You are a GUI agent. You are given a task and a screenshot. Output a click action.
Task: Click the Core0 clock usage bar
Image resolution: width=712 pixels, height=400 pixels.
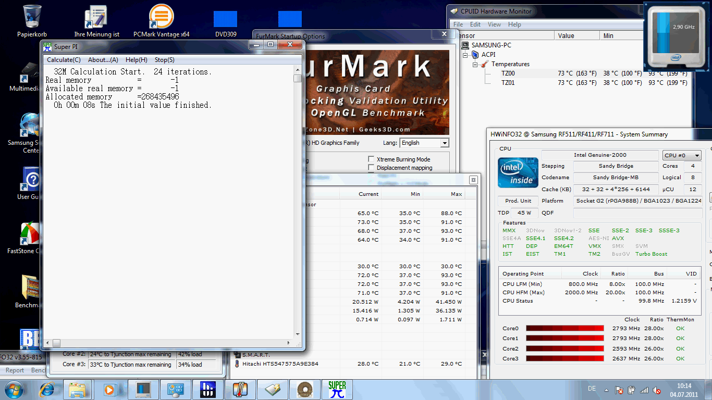click(x=565, y=329)
